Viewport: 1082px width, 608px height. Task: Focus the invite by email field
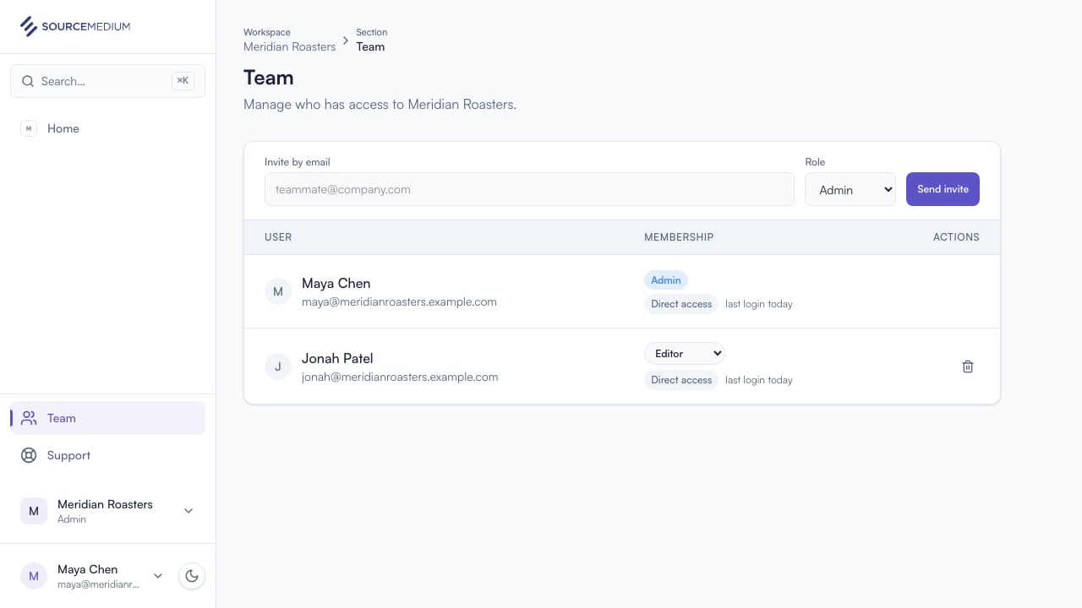529,189
